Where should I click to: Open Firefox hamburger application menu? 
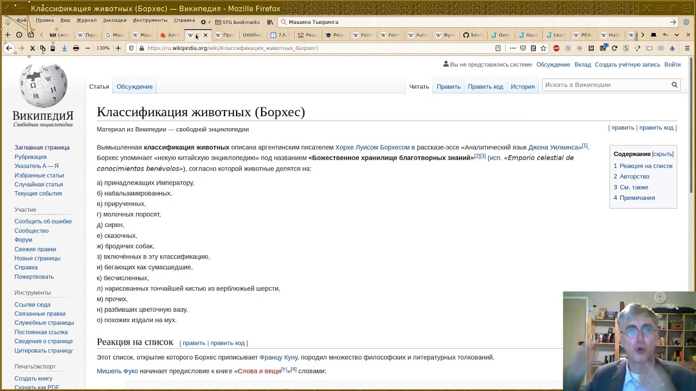click(x=687, y=48)
